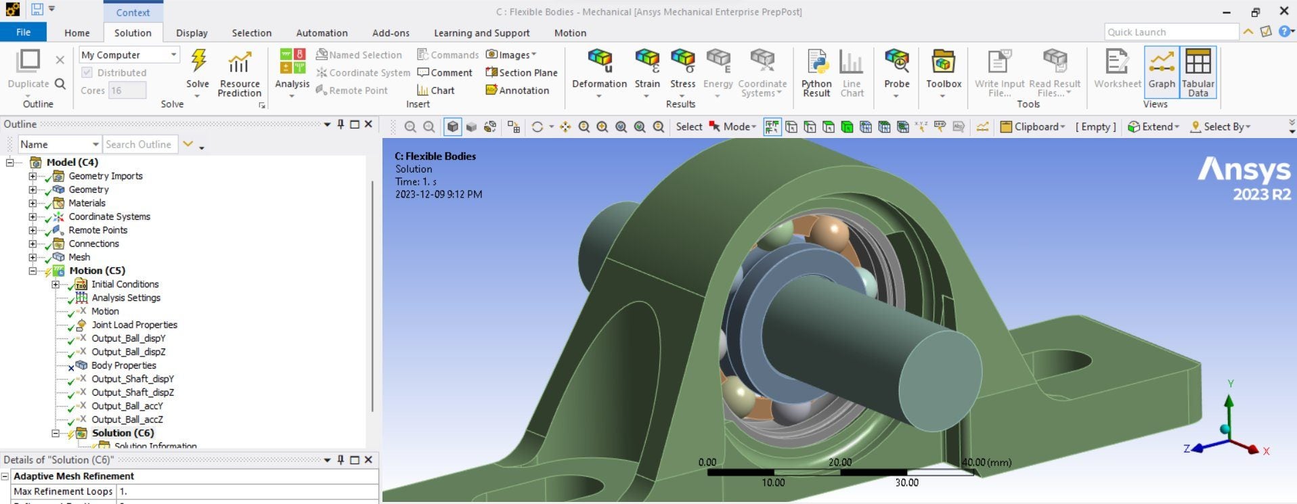Click the Solve lightning bolt icon
1297x504 pixels.
click(198, 62)
